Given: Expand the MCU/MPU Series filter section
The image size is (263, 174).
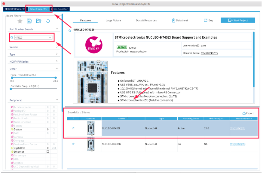Looking at the screenshot, I should coord(57,61).
